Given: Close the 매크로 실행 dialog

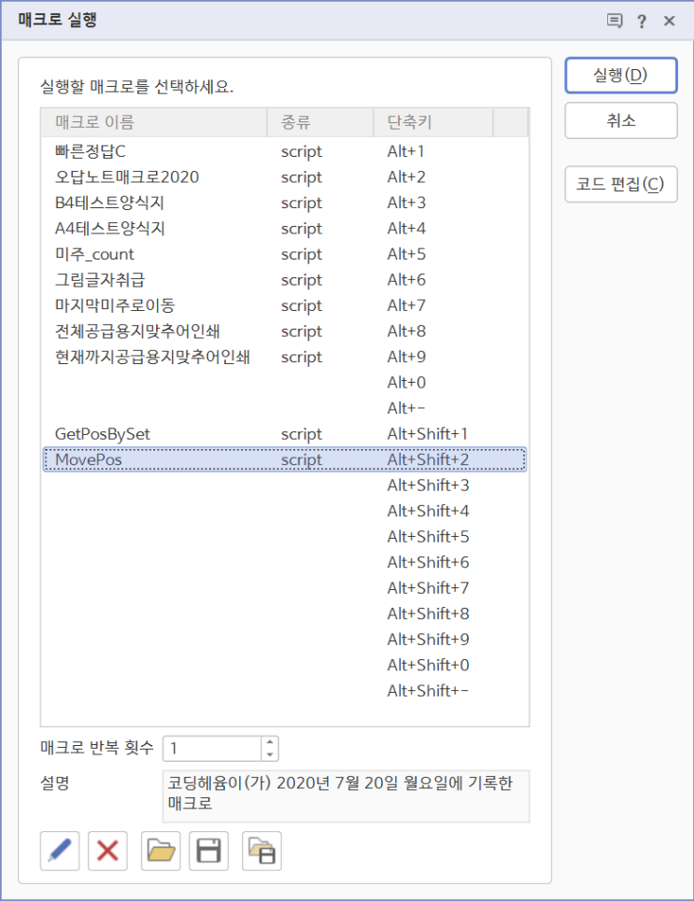Looking at the screenshot, I should point(670,21).
